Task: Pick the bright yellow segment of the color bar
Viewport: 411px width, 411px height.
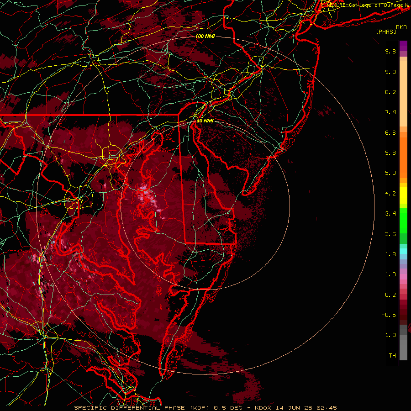Action: coord(403,195)
